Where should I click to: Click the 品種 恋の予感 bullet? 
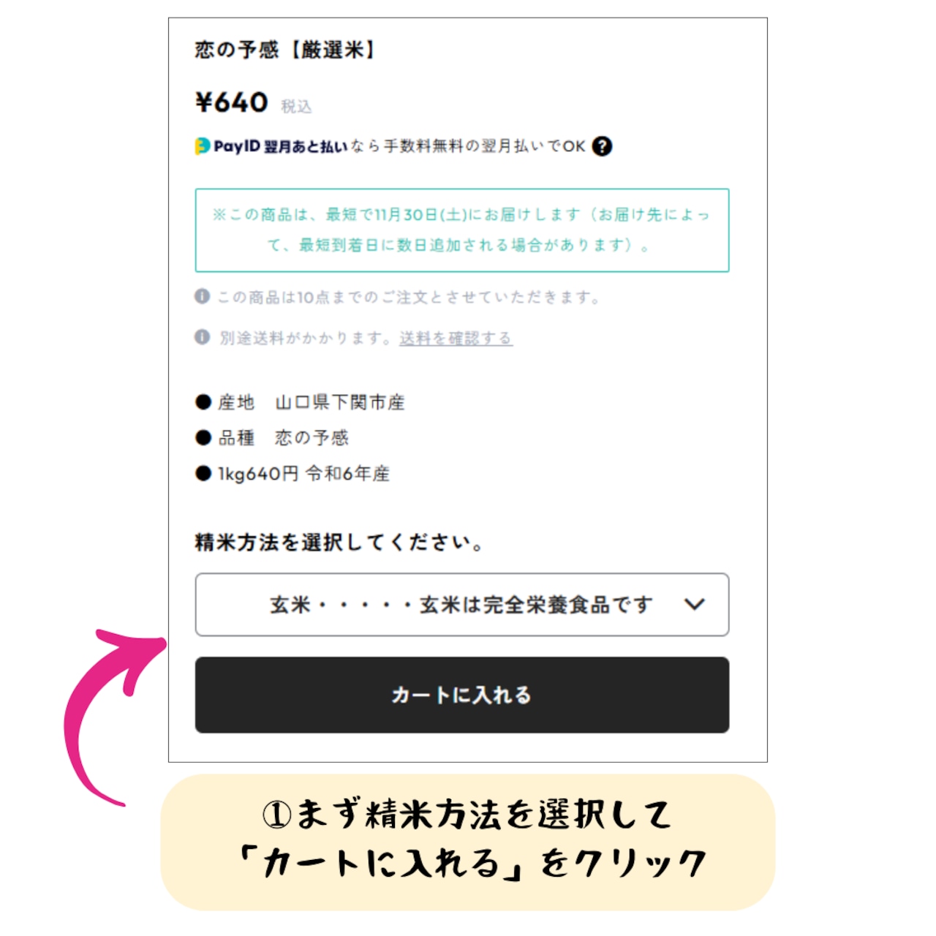272,437
